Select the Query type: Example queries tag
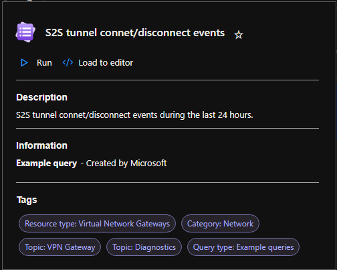 point(243,247)
